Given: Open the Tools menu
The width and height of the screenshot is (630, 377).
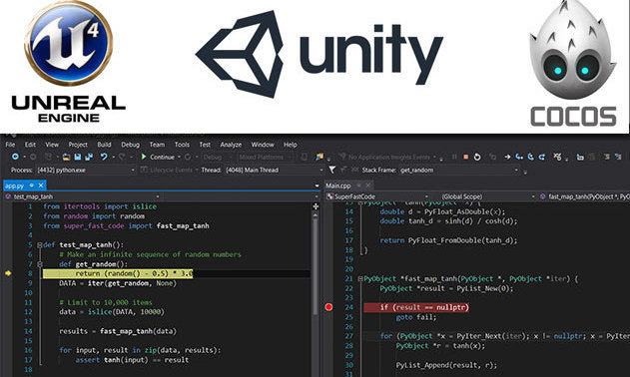Looking at the screenshot, I should [x=182, y=145].
